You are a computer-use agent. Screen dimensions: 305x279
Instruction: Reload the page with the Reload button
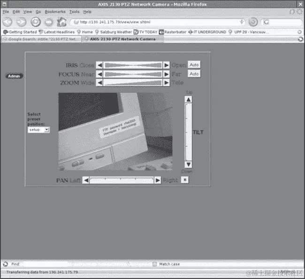pyautogui.click(x=36, y=22)
